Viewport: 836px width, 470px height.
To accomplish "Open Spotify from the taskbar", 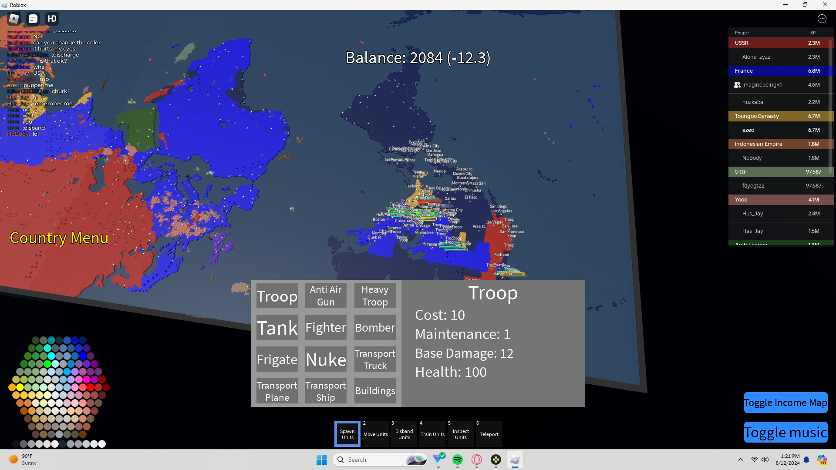I will click(x=458, y=460).
